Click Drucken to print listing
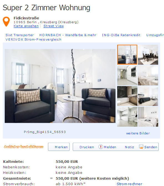 (x=87, y=147)
